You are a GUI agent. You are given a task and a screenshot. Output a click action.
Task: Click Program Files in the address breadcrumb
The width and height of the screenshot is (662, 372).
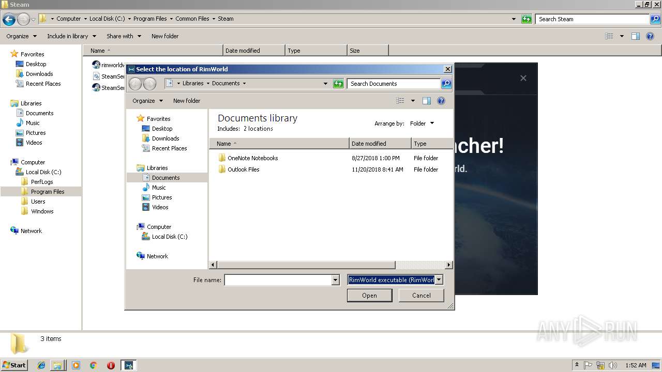150,19
